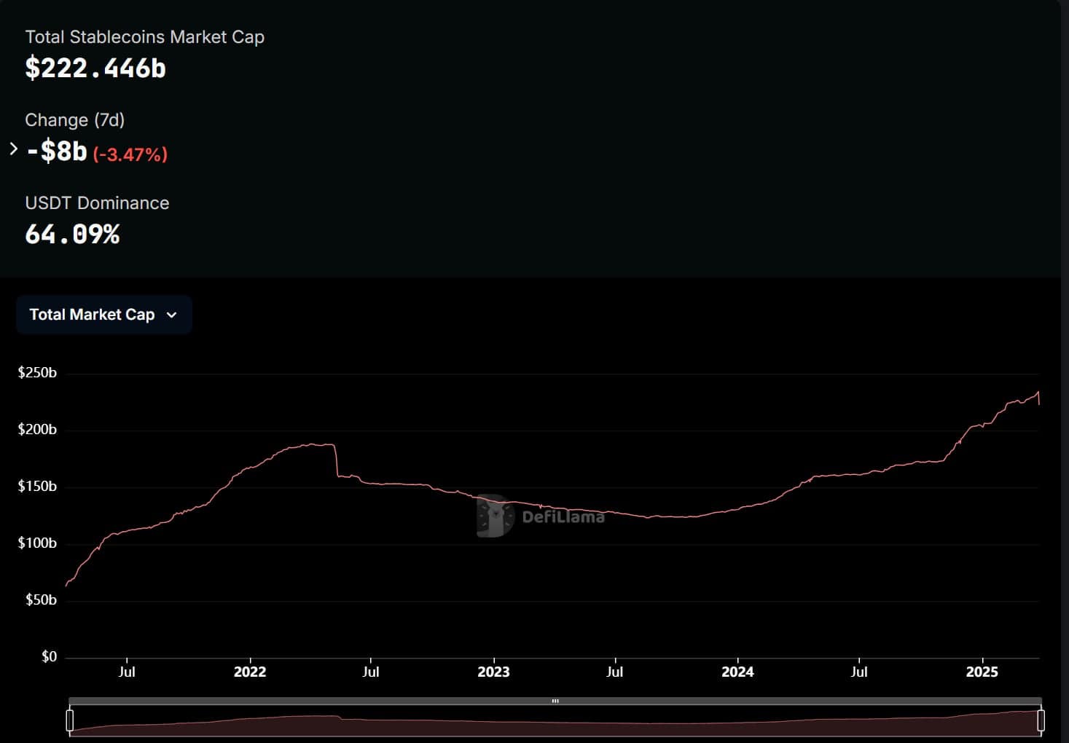Click the dropdown chevron beside Total Market Cap
The height and width of the screenshot is (743, 1069).
click(172, 315)
